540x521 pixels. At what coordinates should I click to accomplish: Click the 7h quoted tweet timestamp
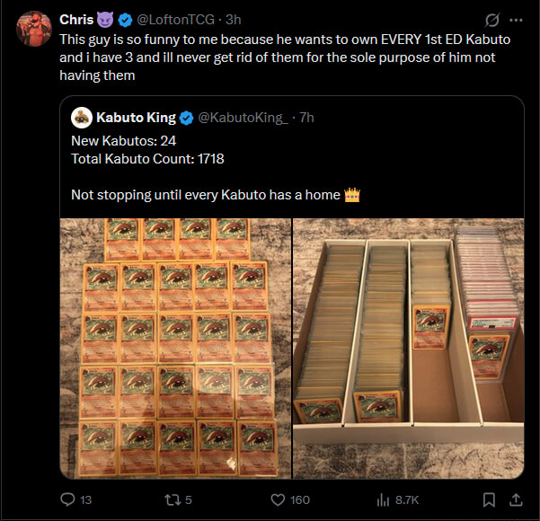click(305, 117)
